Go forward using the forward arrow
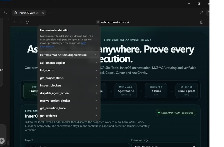224x147 pixels. (21, 22)
